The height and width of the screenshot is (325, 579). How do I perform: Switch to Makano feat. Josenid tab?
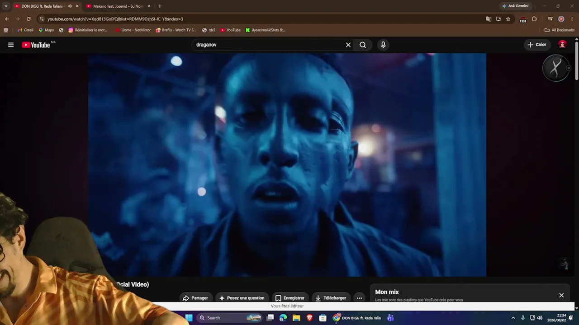[x=118, y=6]
